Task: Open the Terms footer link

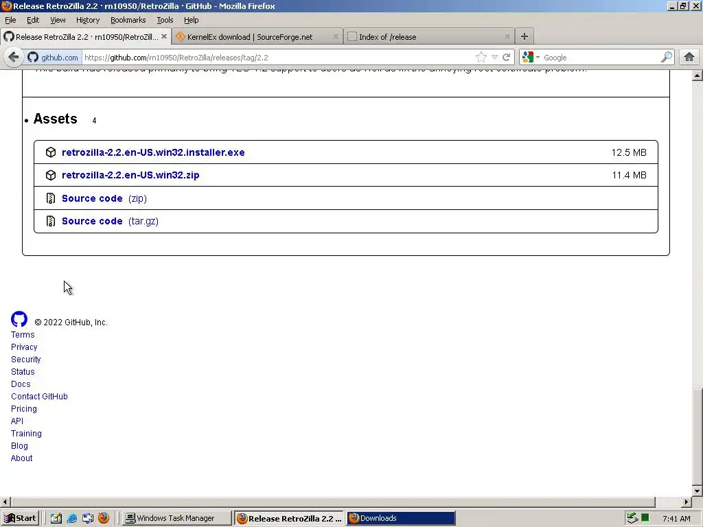Action: point(23,335)
